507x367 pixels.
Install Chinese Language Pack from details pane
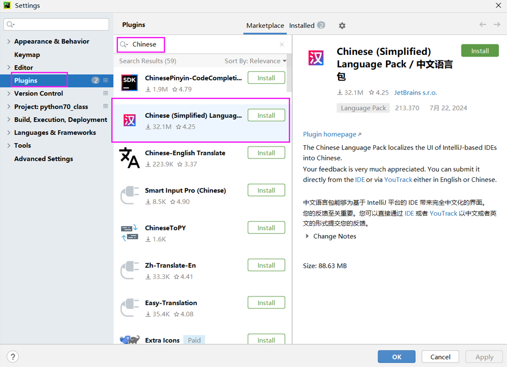coord(480,51)
